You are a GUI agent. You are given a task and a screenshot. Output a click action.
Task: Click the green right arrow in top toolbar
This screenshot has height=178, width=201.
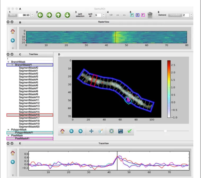click(49, 15)
